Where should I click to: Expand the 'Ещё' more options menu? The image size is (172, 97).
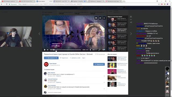pyautogui.click(x=84, y=58)
